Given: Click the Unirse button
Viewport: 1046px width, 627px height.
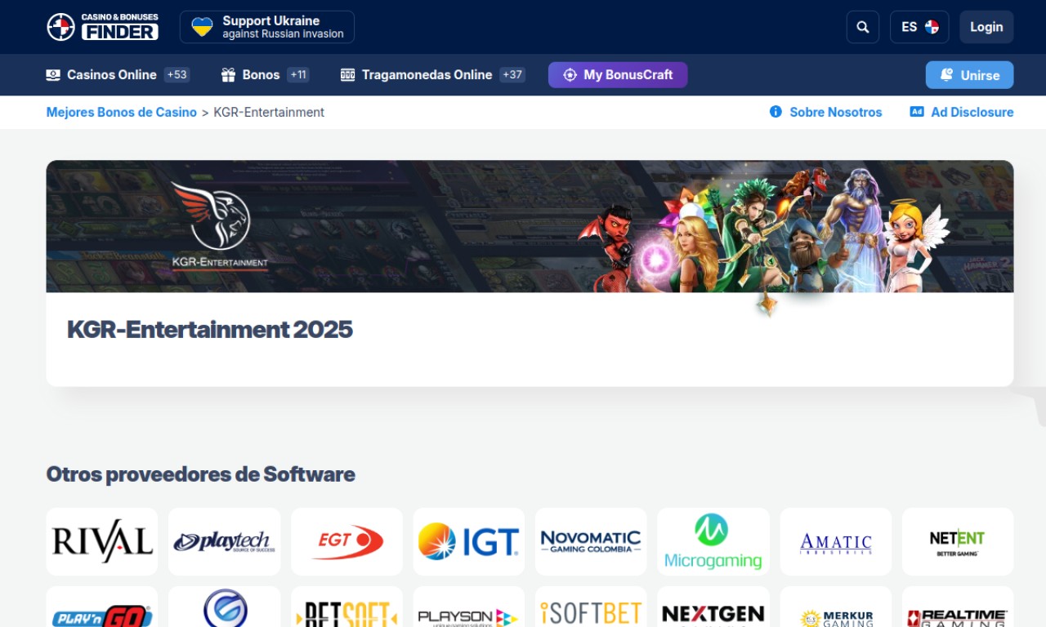Looking at the screenshot, I should (x=969, y=75).
